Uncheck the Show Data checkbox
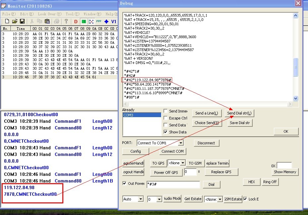 pos(165,132)
